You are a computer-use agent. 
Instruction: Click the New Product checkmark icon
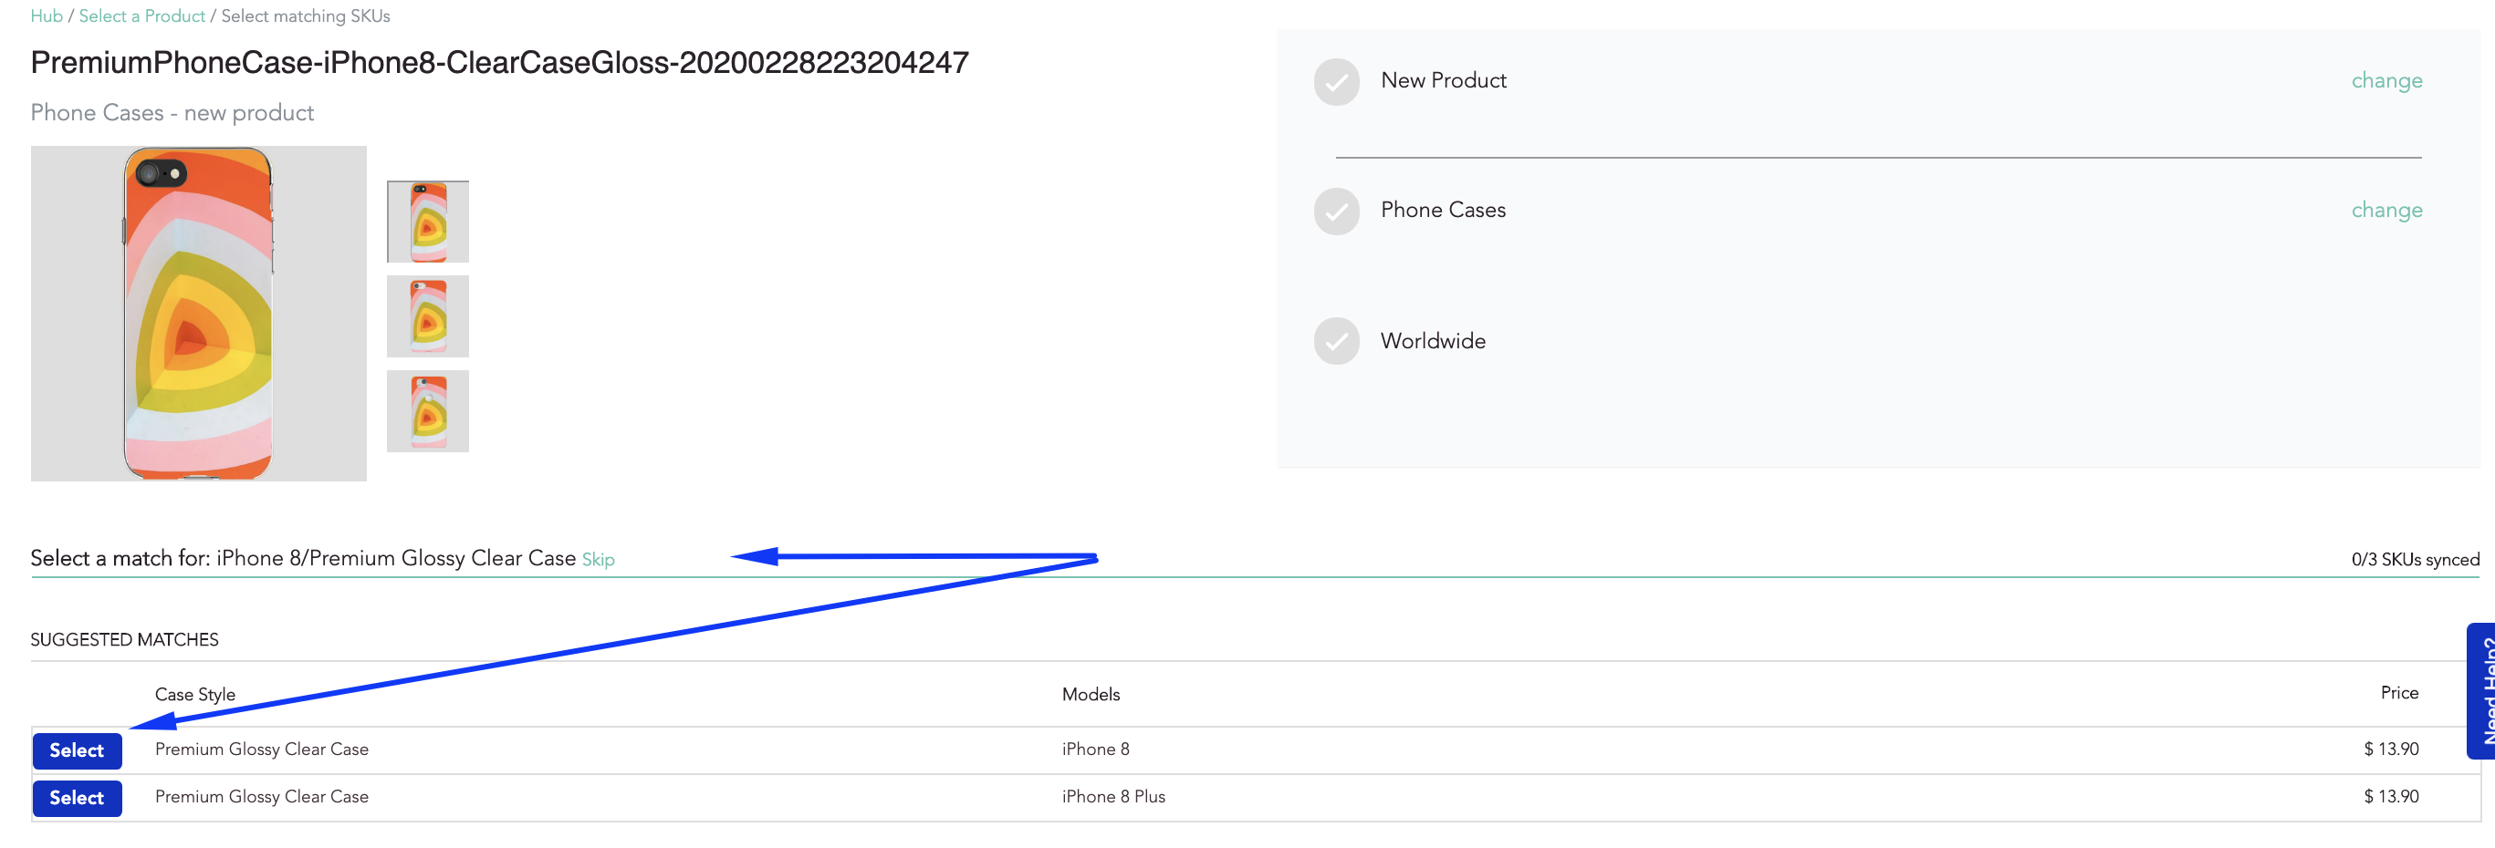(x=1337, y=81)
